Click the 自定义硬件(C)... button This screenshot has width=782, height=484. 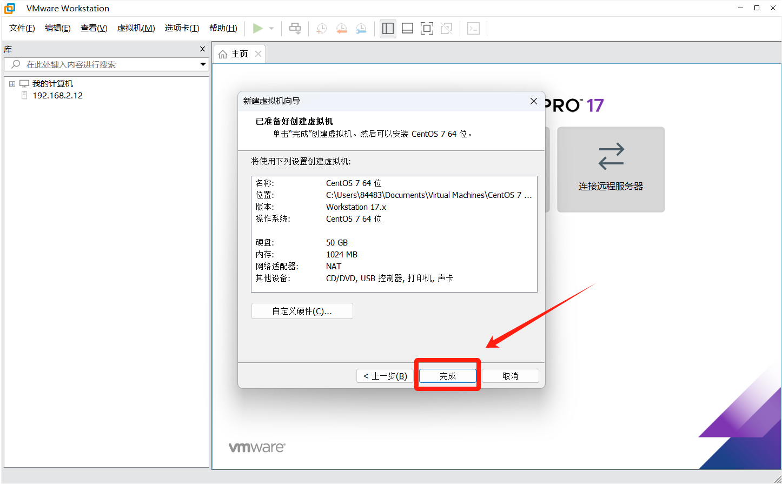tap(302, 311)
